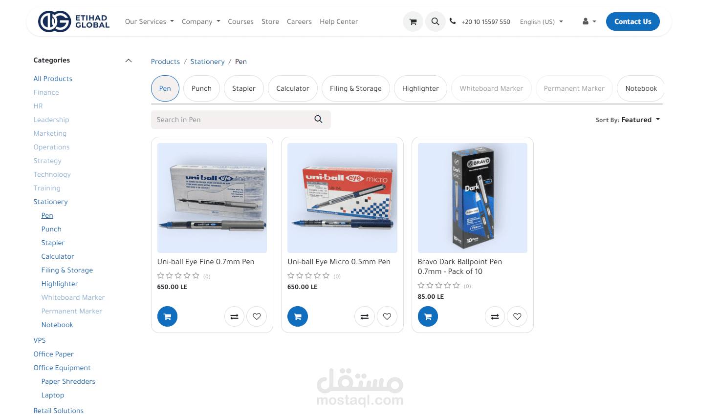This screenshot has height=416, width=720.
Task: Select All Products in sidebar
Action: click(53, 79)
